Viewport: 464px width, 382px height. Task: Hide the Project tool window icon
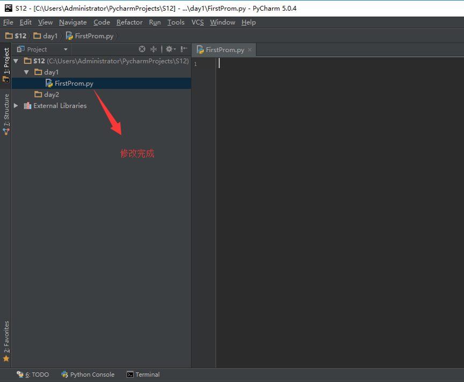click(x=184, y=49)
